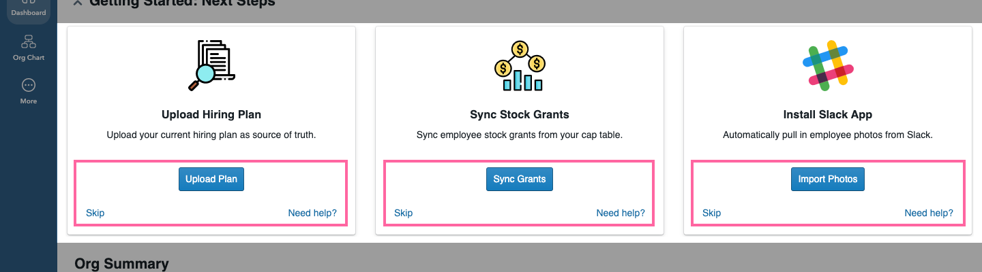Click the Install Slack App card title
The width and height of the screenshot is (982, 272).
[x=828, y=114]
